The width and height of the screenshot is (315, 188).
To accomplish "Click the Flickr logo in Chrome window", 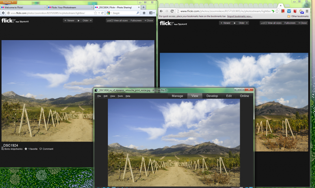I will (173, 23).
